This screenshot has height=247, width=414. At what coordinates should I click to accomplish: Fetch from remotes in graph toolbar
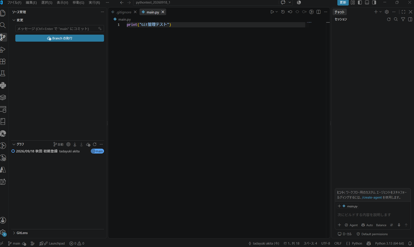(75, 144)
